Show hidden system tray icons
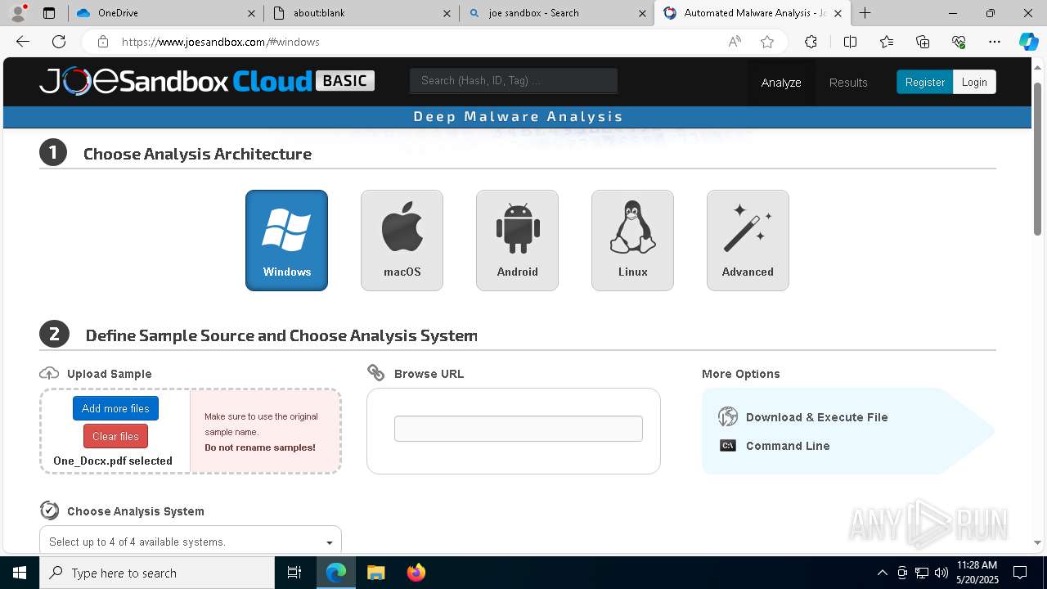Viewport: 1047px width, 589px height. coord(882,573)
